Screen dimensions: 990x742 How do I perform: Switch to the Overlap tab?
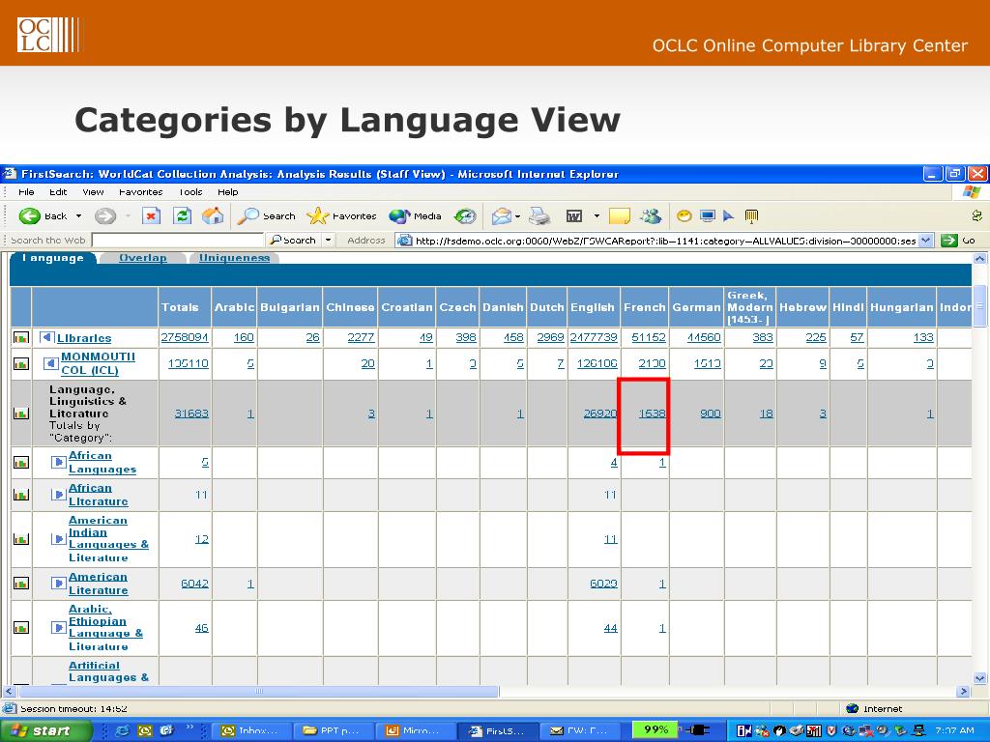143,257
